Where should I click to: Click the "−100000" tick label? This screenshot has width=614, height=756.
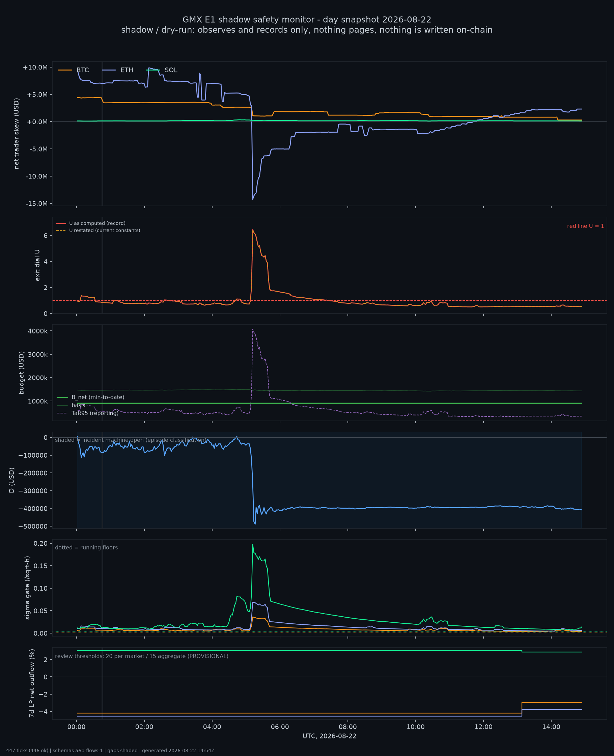[33, 455]
